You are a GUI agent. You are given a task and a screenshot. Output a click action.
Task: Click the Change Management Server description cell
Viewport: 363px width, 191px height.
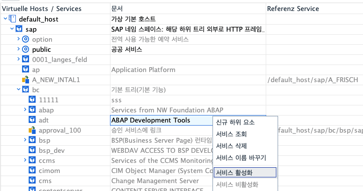(x=161, y=180)
